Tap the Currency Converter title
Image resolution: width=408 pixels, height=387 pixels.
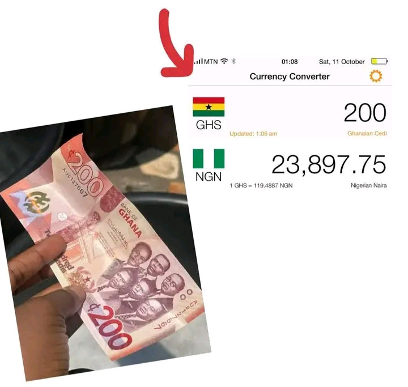(290, 76)
